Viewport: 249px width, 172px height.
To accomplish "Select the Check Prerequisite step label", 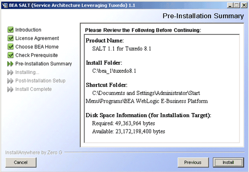I will [36, 55].
